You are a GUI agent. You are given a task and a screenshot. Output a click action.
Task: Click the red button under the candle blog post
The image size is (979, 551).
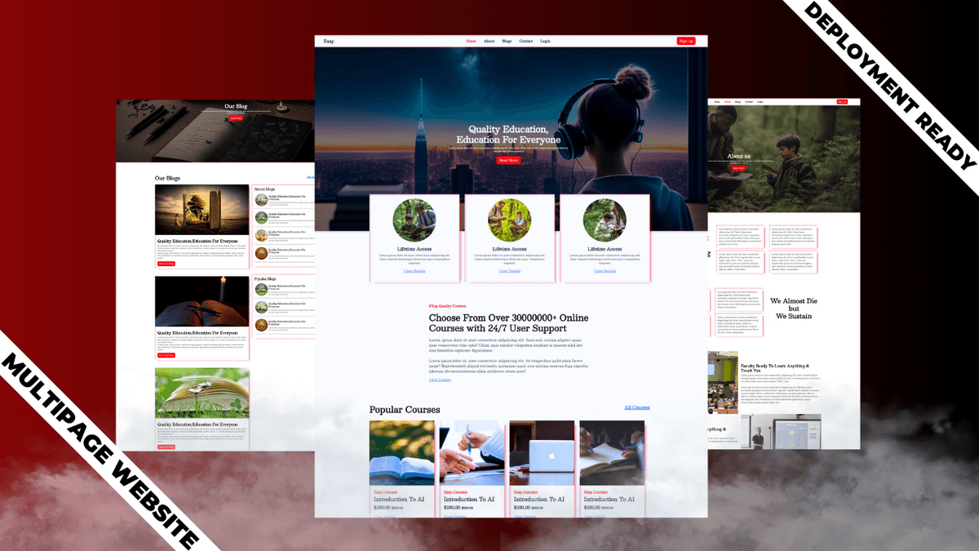[x=166, y=355]
